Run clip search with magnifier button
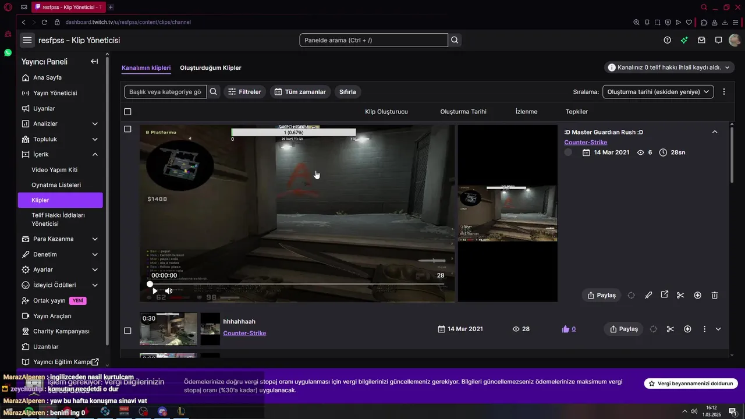This screenshot has height=419, width=745. click(214, 91)
